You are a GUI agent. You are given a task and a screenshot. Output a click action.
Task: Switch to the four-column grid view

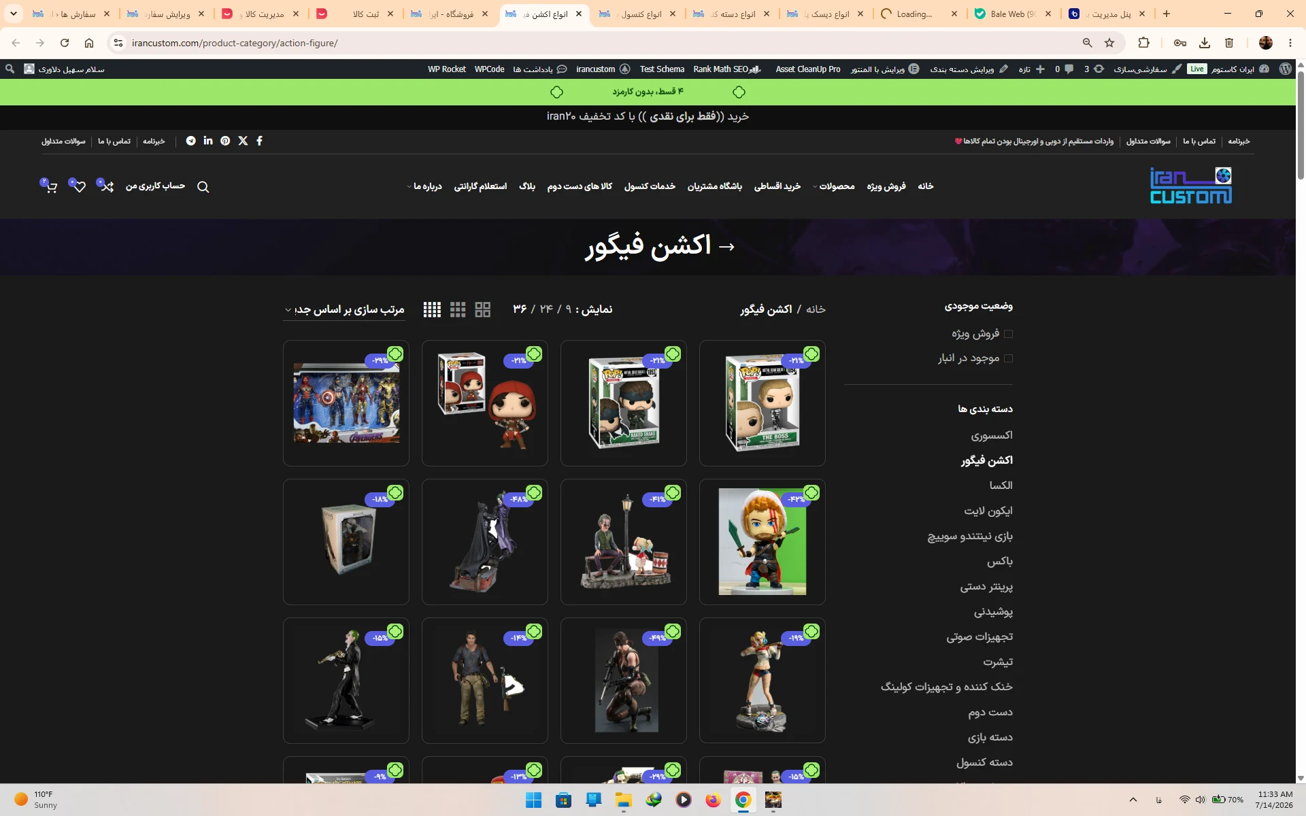[432, 309]
